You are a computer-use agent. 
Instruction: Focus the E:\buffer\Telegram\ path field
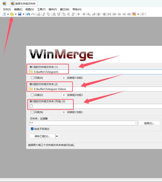(96, 72)
